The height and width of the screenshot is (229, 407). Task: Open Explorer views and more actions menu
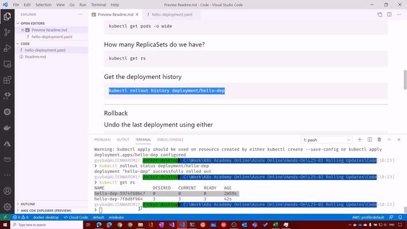pyautogui.click(x=80, y=15)
